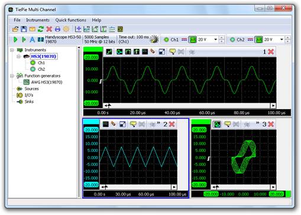Image resolution: width=301 pixels, height=215 pixels.
Task: Click graph 2 save image disk icon
Action: coord(122,124)
